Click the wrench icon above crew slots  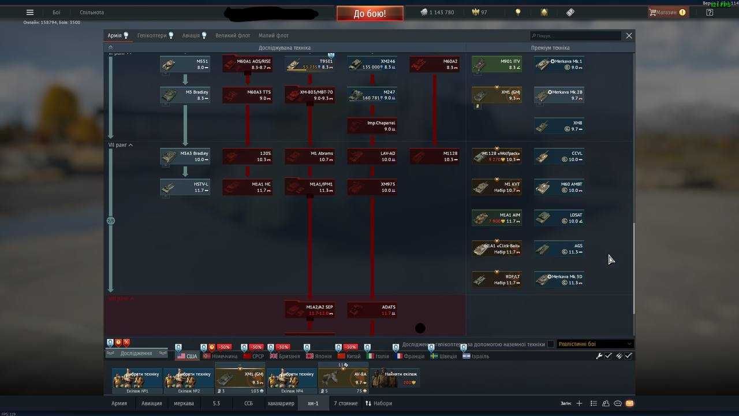tap(599, 356)
